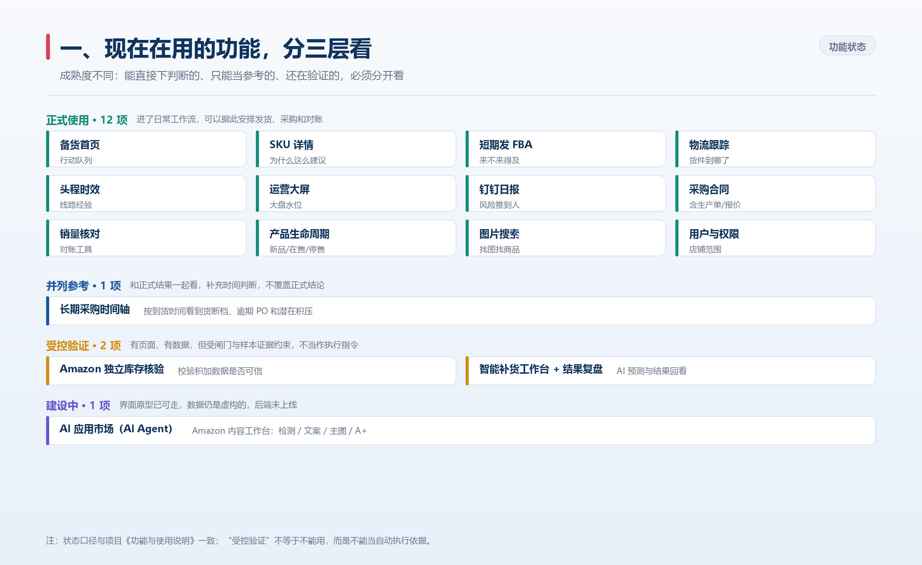This screenshot has width=922, height=565.
Task: Click the 钉钉日报 card
Action: [565, 193]
